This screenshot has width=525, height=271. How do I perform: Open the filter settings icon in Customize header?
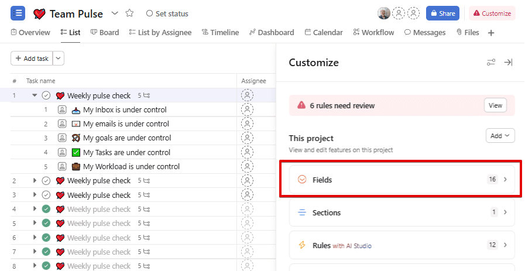[x=491, y=63]
